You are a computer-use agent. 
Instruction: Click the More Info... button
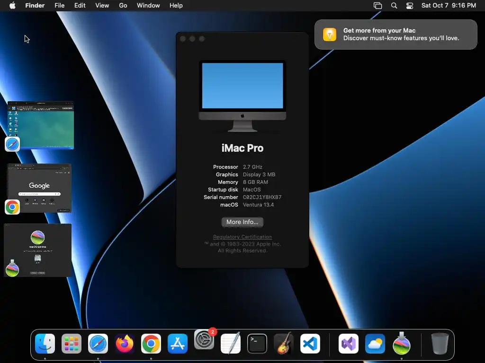tap(242, 222)
